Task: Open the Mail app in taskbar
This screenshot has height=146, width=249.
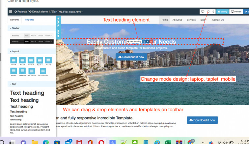Action: pos(68,142)
